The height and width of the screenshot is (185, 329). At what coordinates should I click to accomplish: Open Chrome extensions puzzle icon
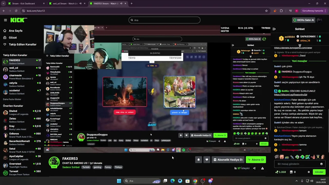point(281,11)
